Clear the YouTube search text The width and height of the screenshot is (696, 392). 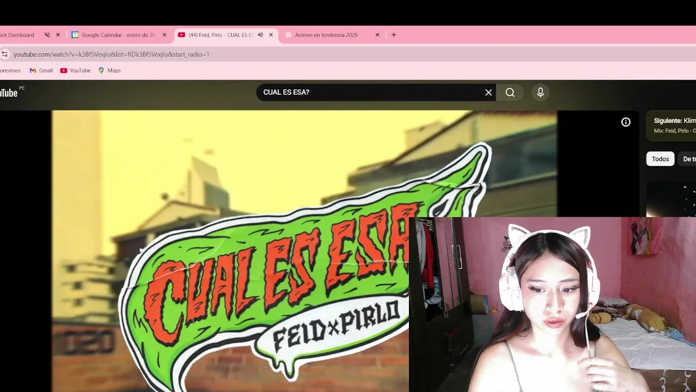(488, 93)
